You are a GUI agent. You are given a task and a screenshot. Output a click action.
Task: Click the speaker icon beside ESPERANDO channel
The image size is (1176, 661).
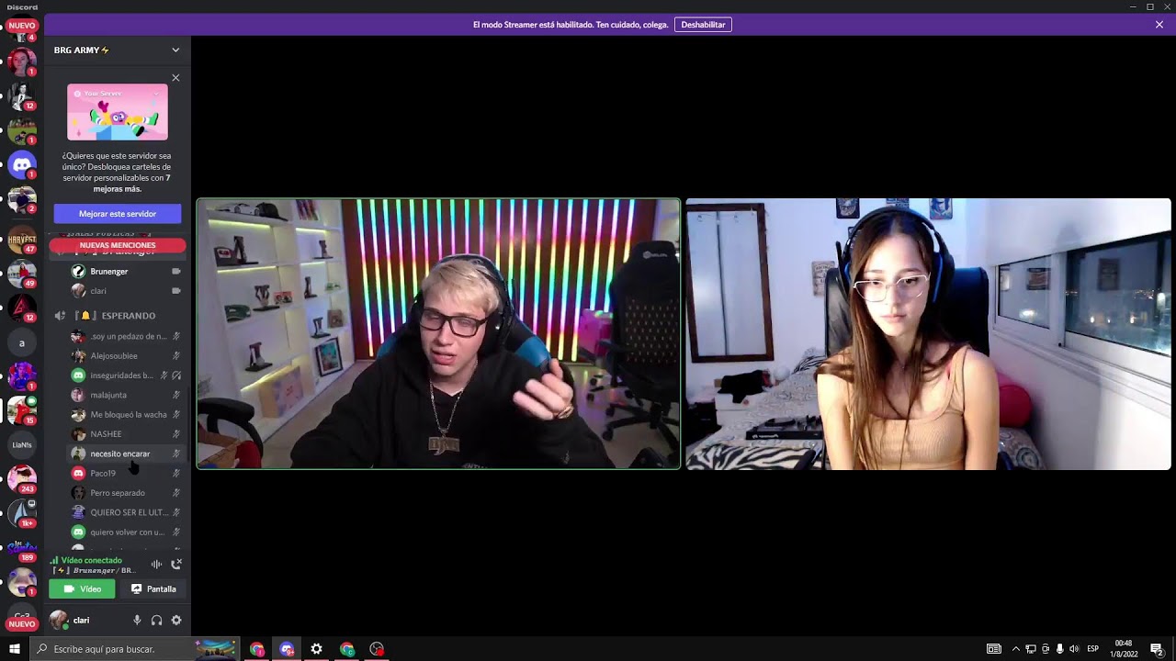(60, 316)
